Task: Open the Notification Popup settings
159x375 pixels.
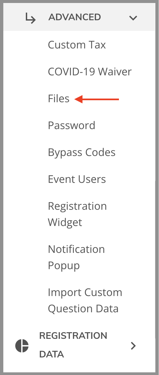Action: 76,257
